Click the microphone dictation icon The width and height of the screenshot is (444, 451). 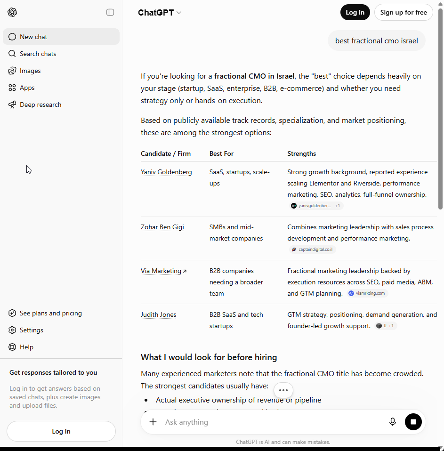point(393,422)
